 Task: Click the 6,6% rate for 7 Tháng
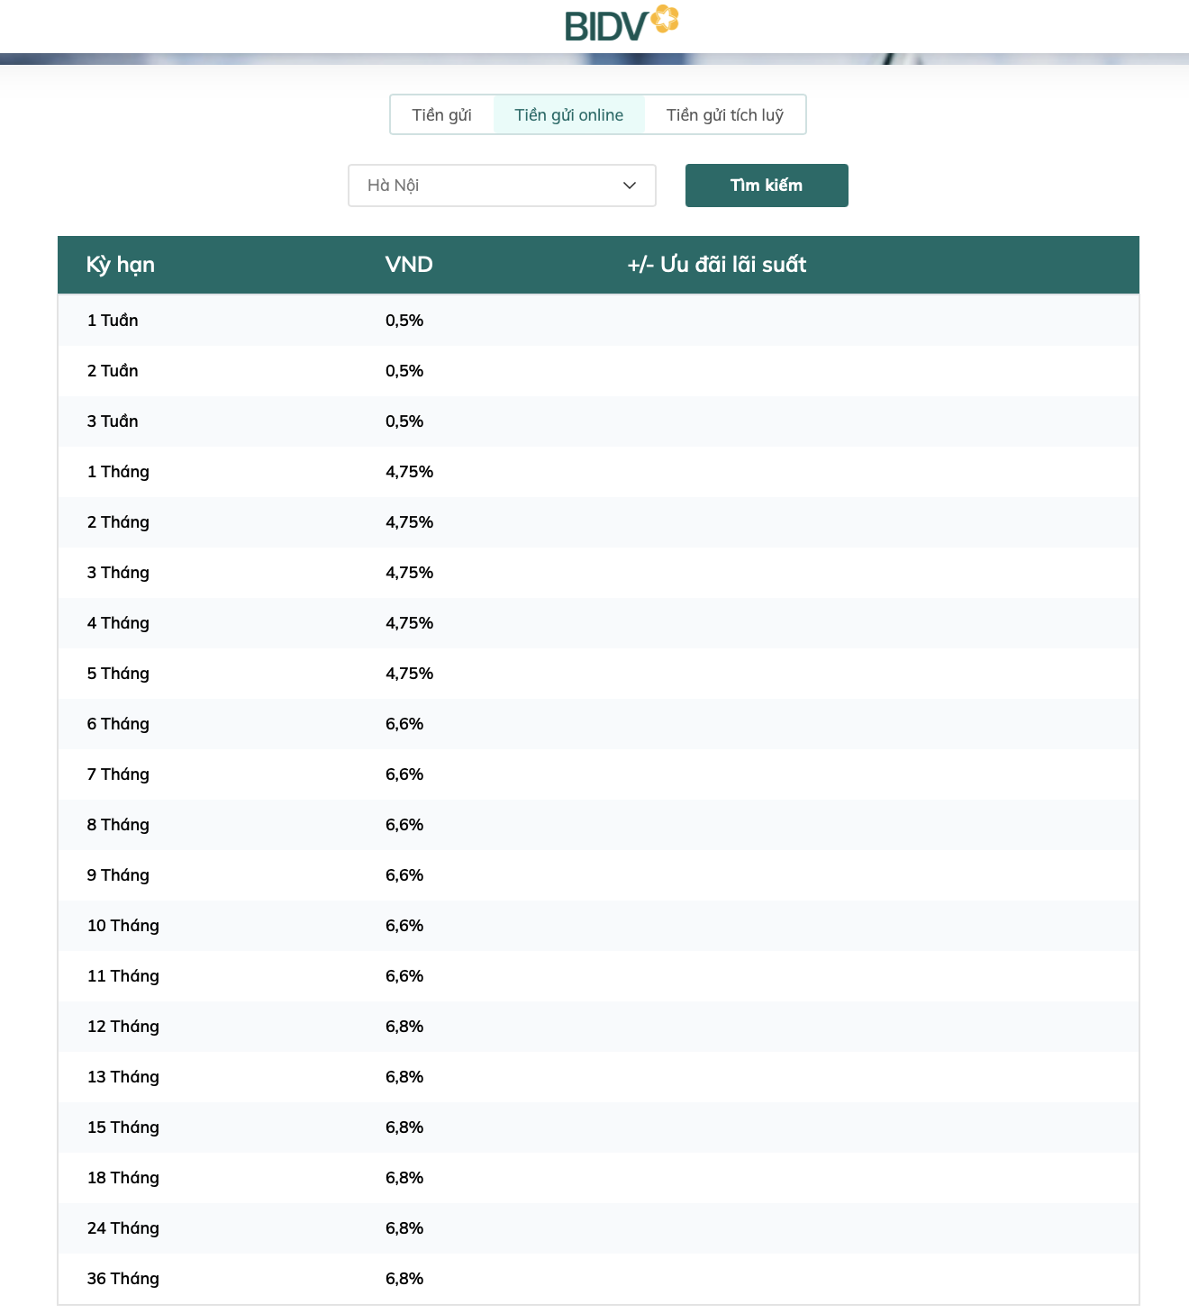[404, 774]
